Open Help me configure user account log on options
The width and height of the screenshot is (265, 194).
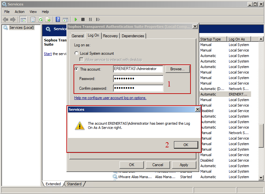click(110, 98)
